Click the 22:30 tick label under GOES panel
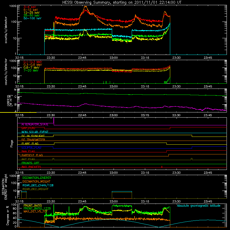This screenshot has width=230, height=230. tap(51, 115)
